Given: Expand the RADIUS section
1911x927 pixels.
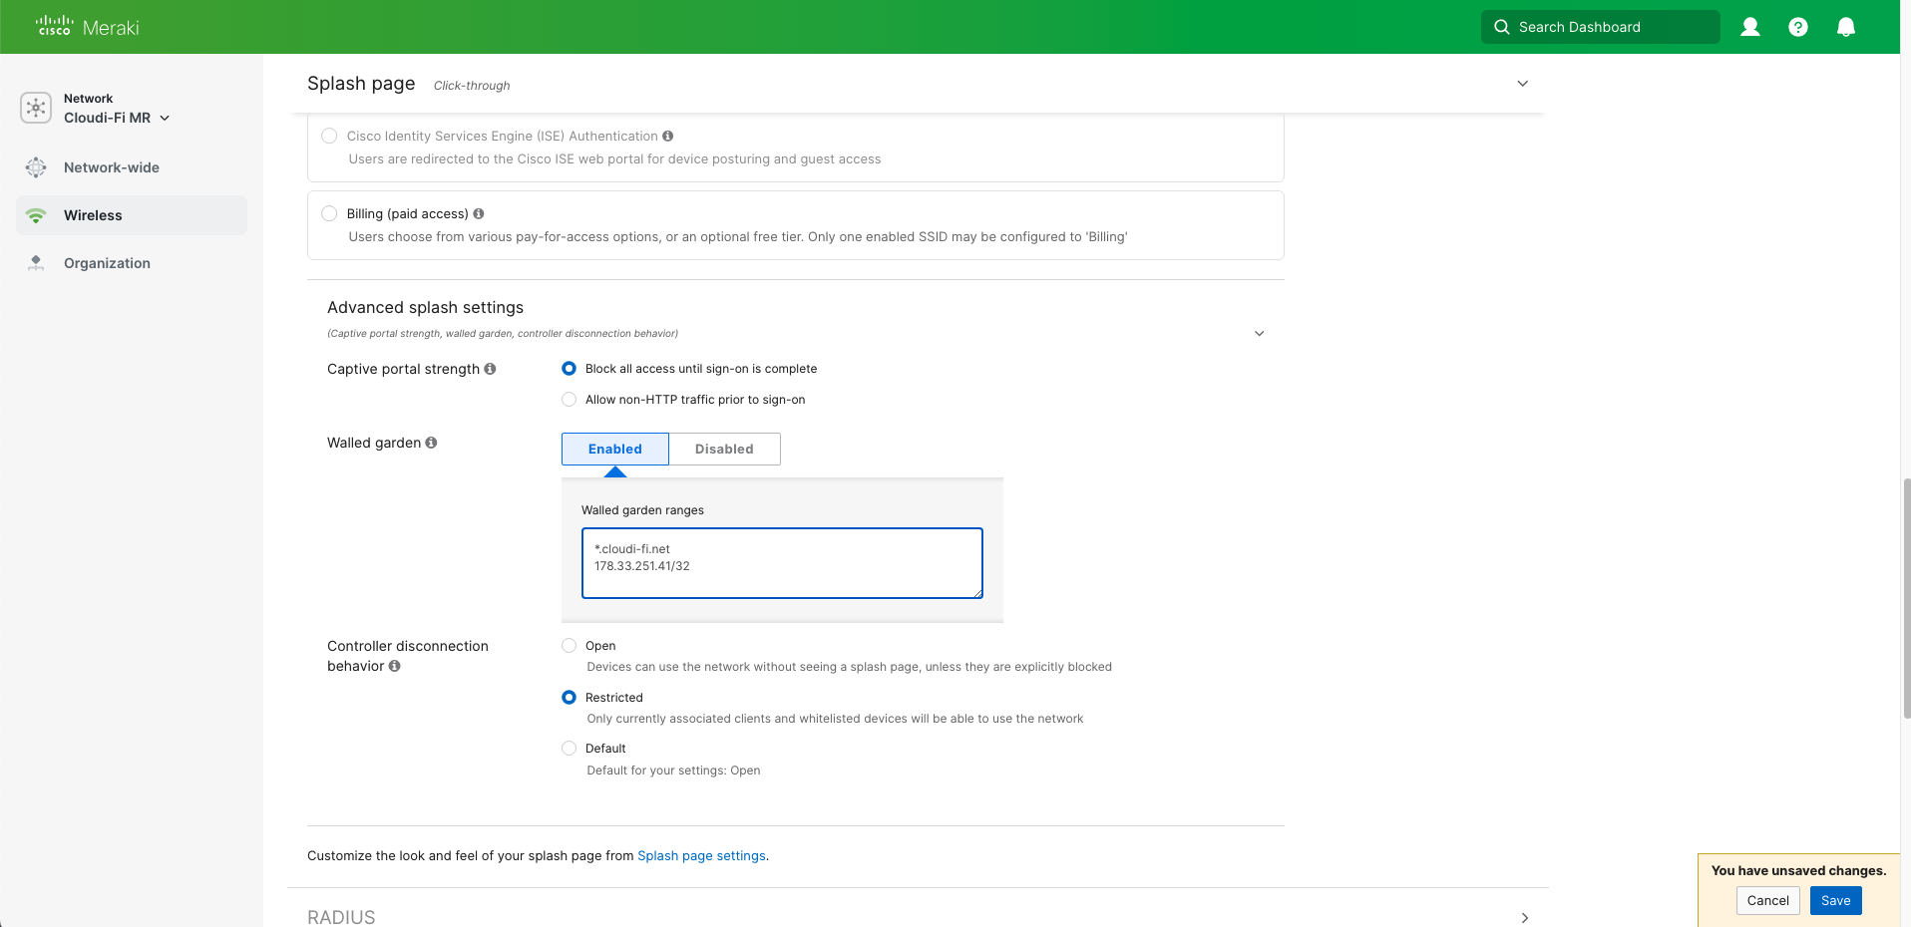Looking at the screenshot, I should click(1524, 917).
